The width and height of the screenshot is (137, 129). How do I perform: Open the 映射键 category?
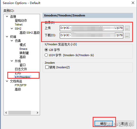point(24,53)
